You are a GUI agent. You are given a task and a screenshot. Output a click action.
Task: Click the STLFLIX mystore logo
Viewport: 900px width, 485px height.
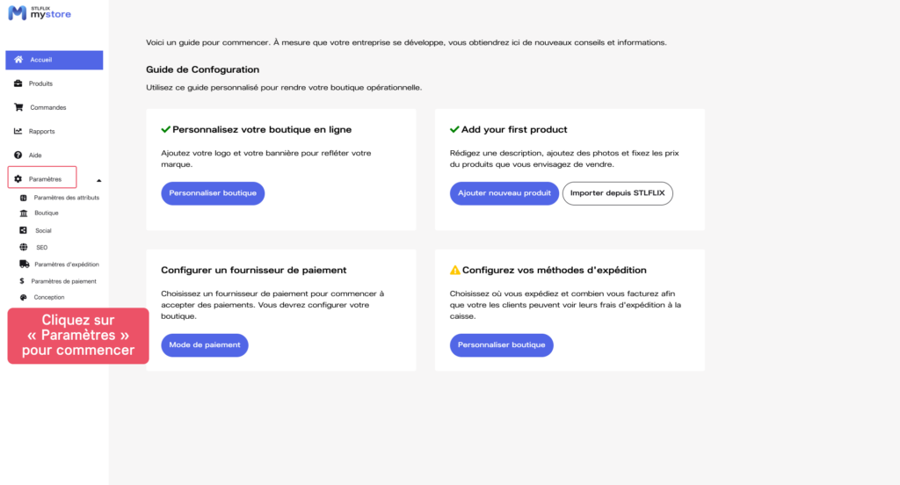(x=40, y=12)
